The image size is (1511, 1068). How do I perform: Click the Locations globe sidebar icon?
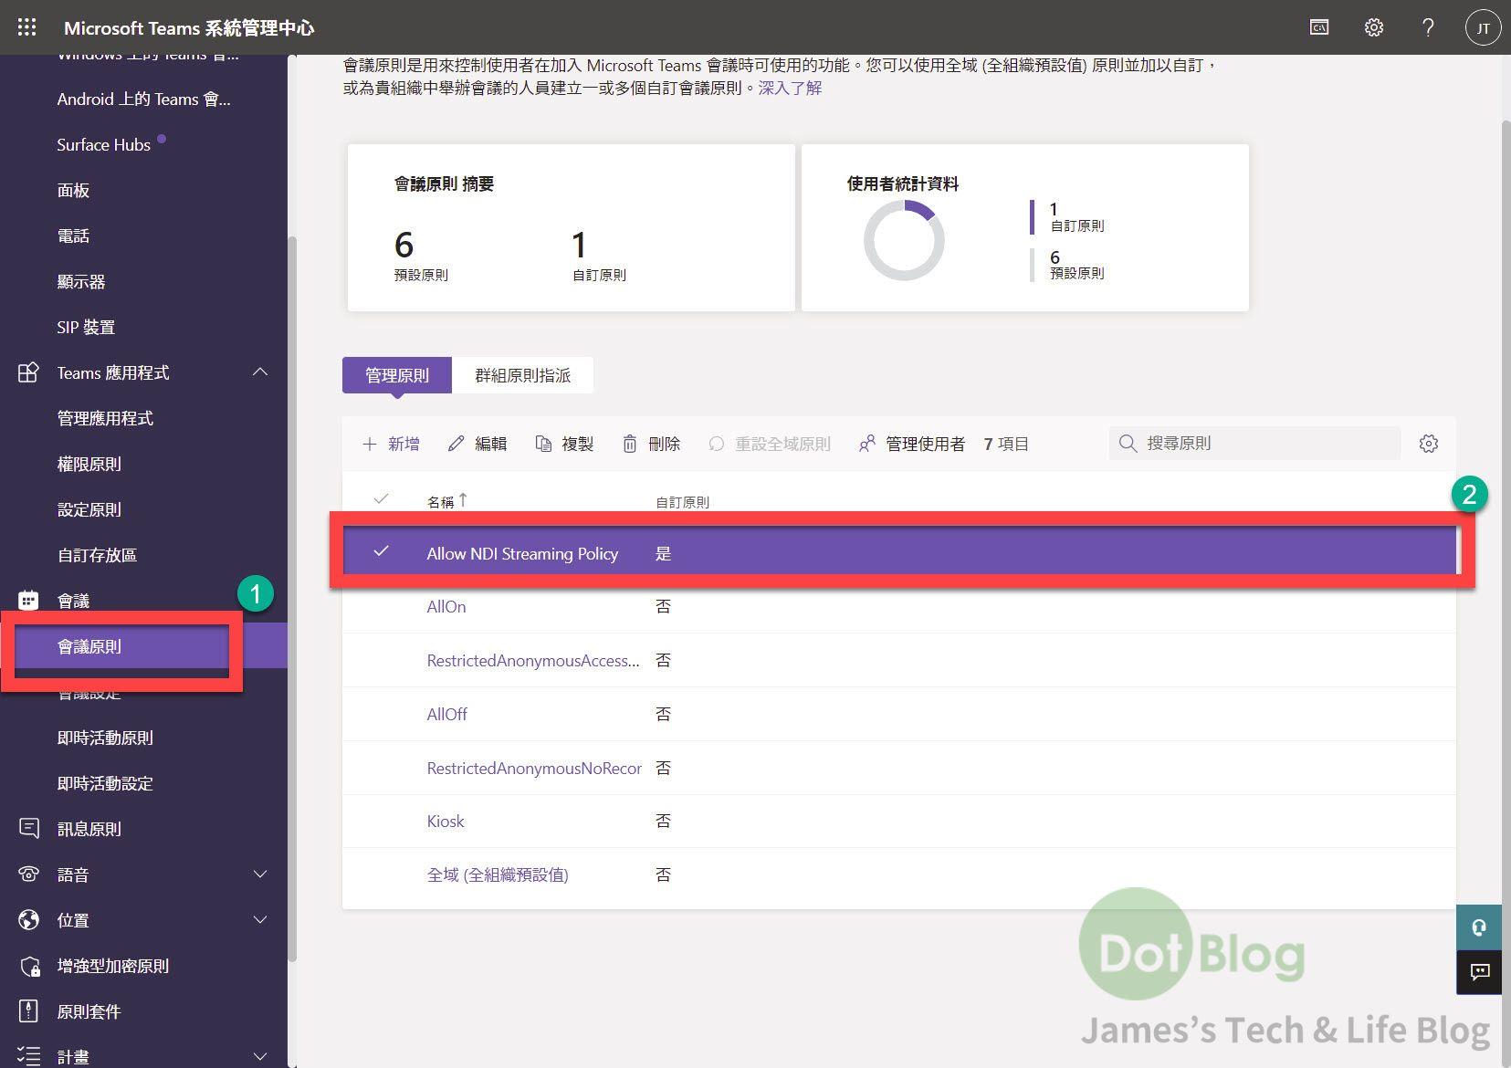point(28,920)
